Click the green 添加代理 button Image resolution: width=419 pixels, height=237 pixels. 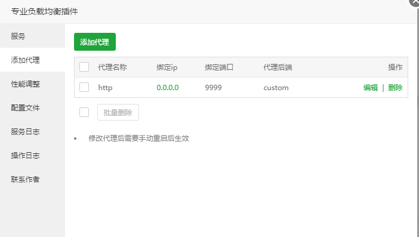pyautogui.click(x=95, y=42)
